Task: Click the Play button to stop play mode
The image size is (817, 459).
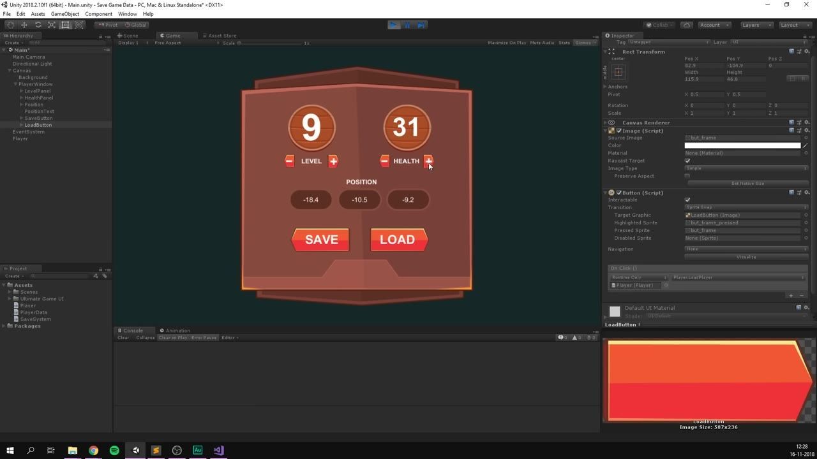Action: coord(394,25)
